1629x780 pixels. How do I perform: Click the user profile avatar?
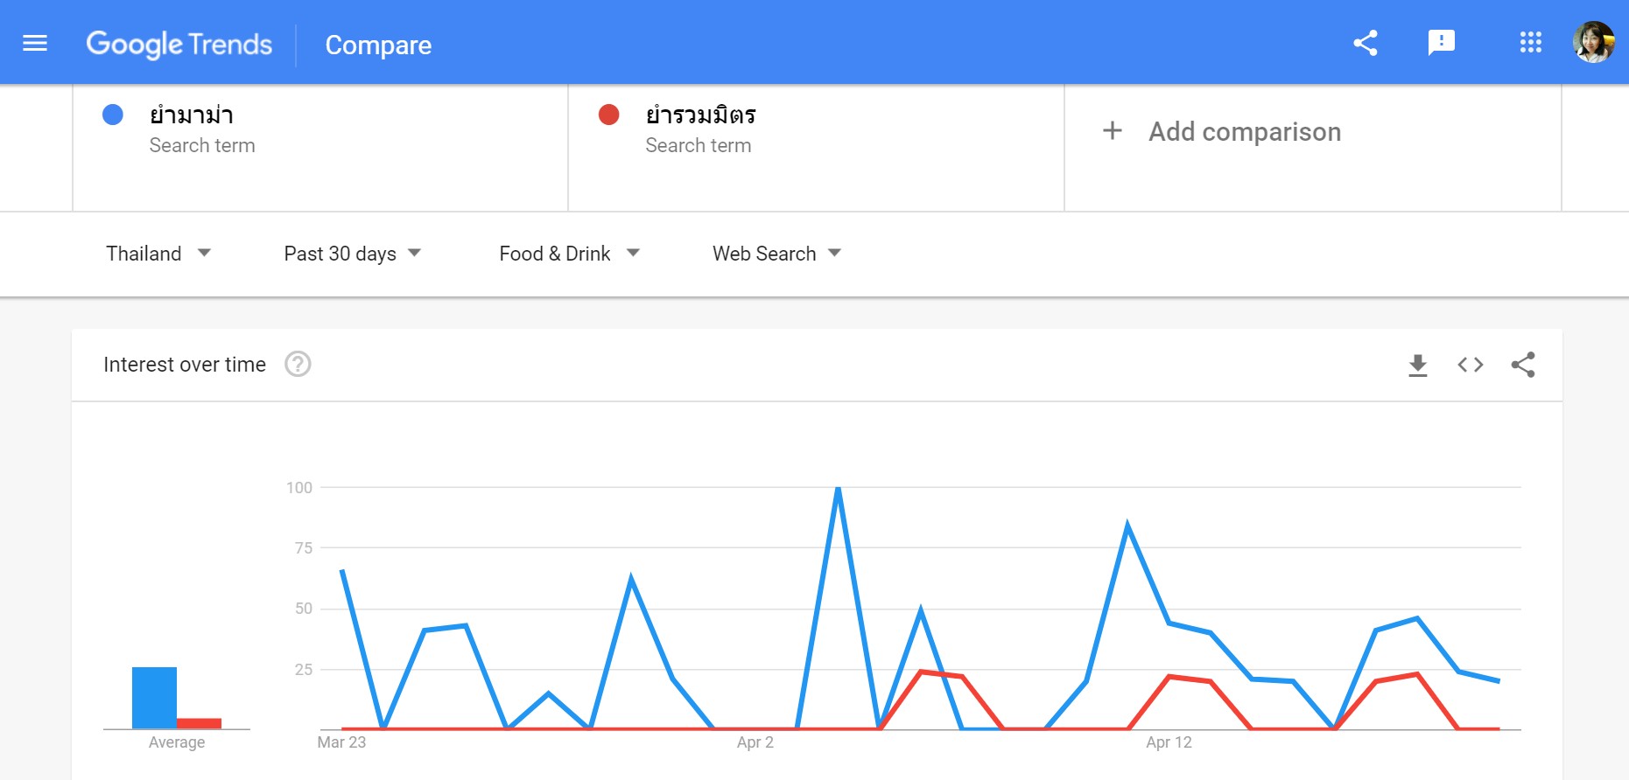pos(1593,42)
